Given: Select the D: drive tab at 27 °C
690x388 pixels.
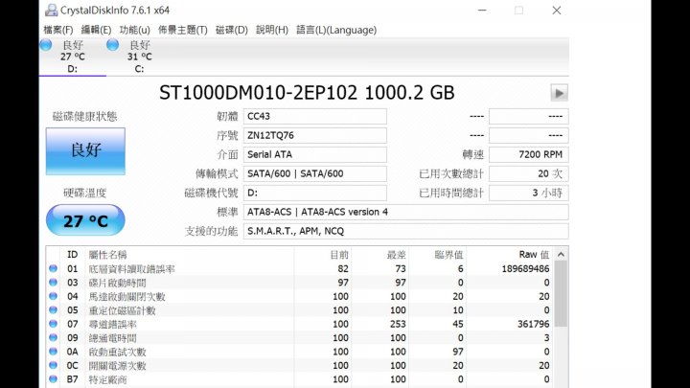Looking at the screenshot, I should 73,57.
